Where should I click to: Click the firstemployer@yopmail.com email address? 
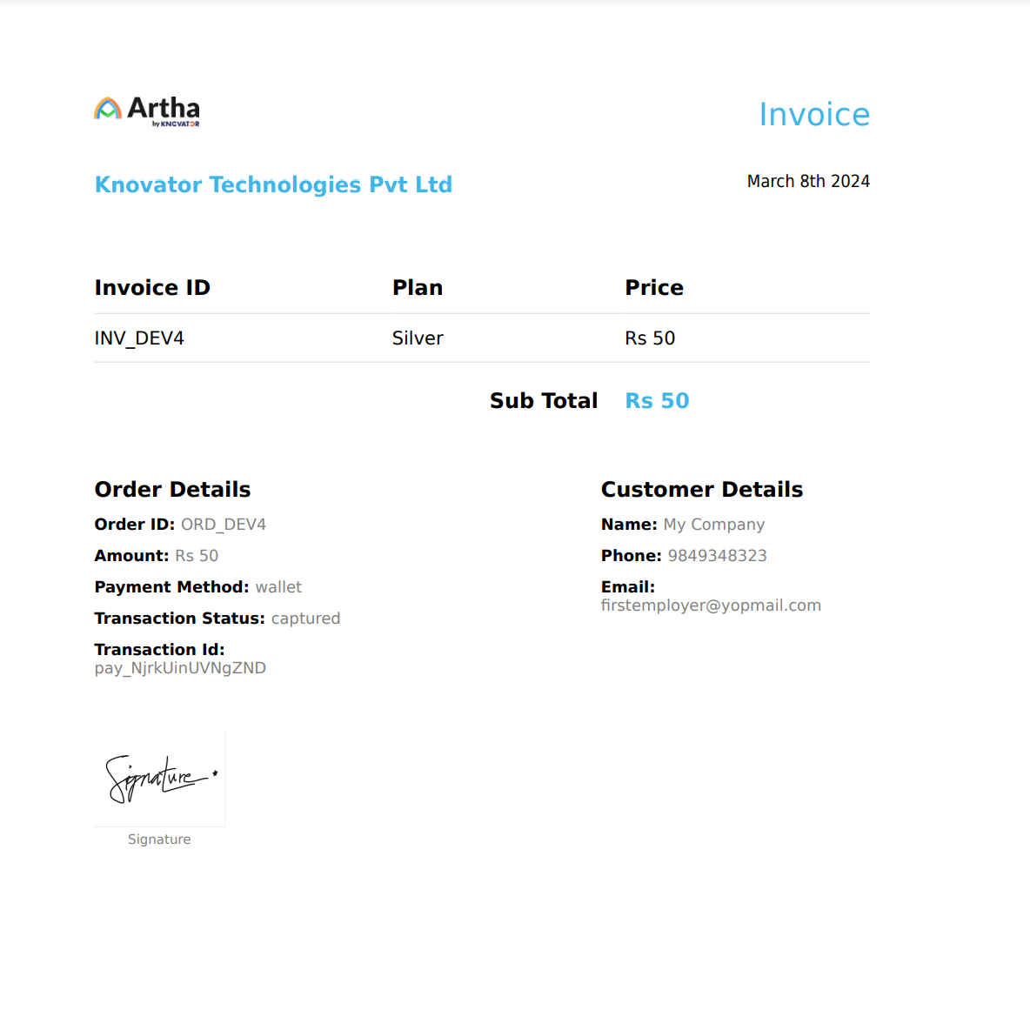(711, 606)
